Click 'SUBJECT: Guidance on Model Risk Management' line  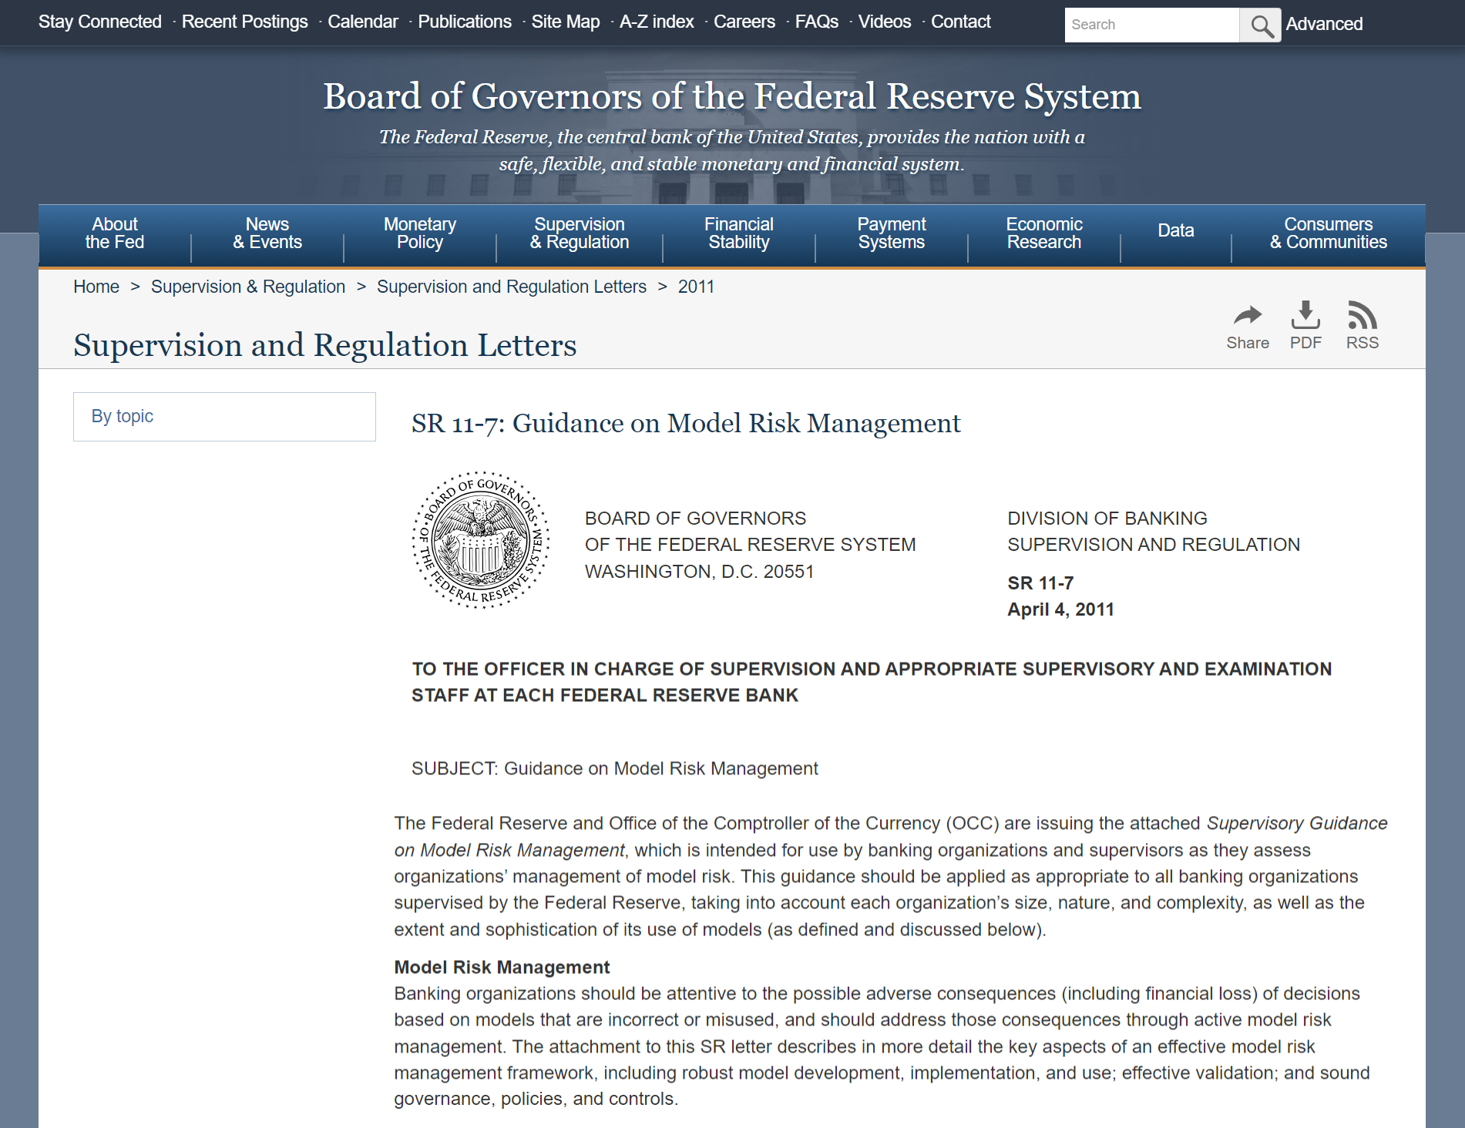pyautogui.click(x=615, y=769)
